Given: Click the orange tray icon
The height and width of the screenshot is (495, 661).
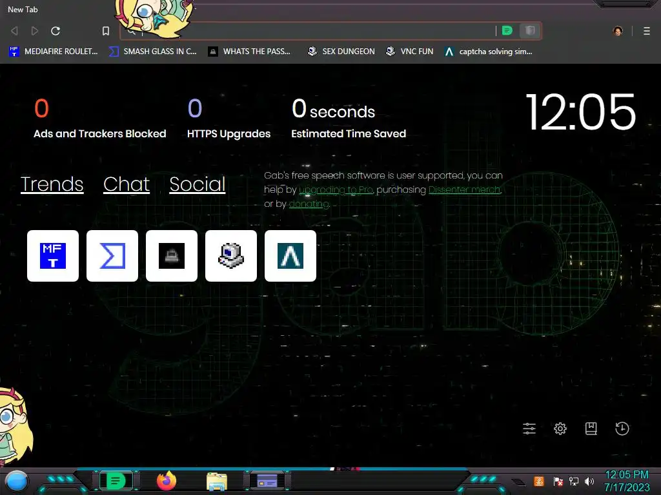Looking at the screenshot, I should (x=539, y=481).
